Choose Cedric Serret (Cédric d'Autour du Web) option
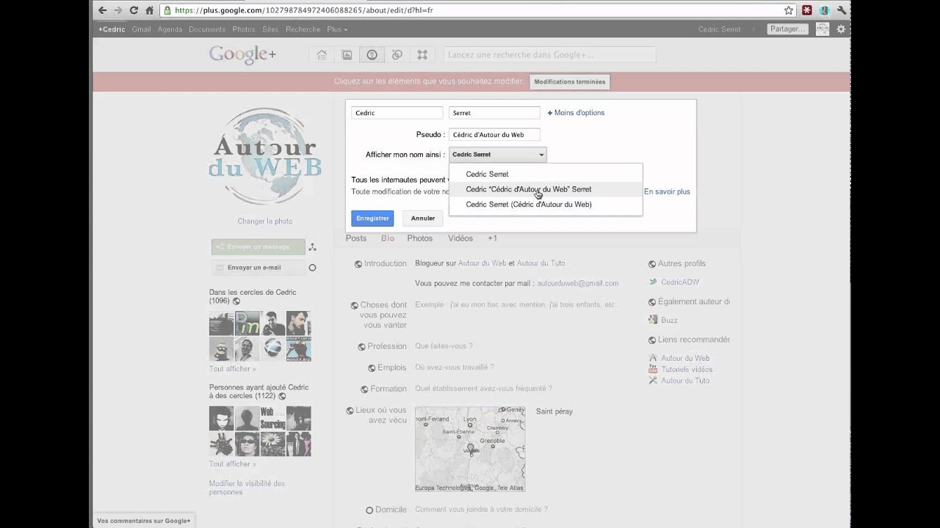This screenshot has width=940, height=528. 546,205
